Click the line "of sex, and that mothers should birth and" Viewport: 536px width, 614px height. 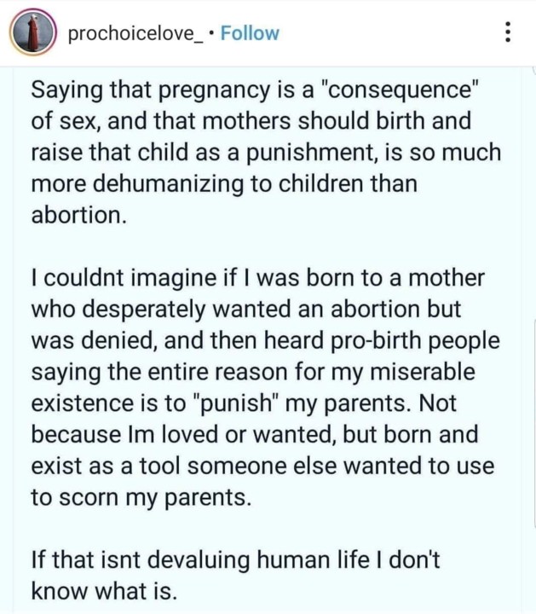pyautogui.click(x=251, y=121)
